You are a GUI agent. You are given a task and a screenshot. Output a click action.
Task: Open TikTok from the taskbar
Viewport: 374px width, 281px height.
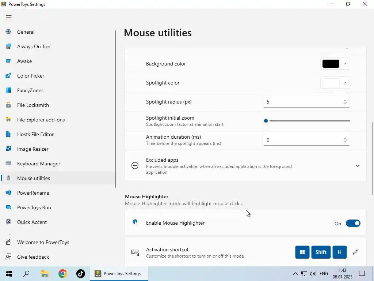(81, 274)
